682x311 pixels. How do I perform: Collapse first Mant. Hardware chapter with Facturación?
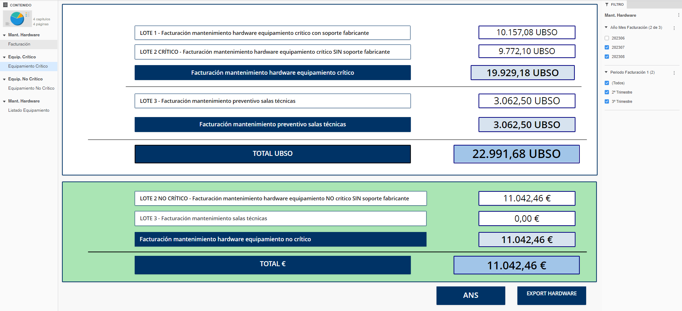[x=4, y=35]
